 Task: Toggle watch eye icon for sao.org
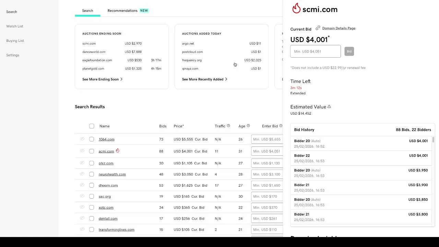pyautogui.click(x=82, y=196)
